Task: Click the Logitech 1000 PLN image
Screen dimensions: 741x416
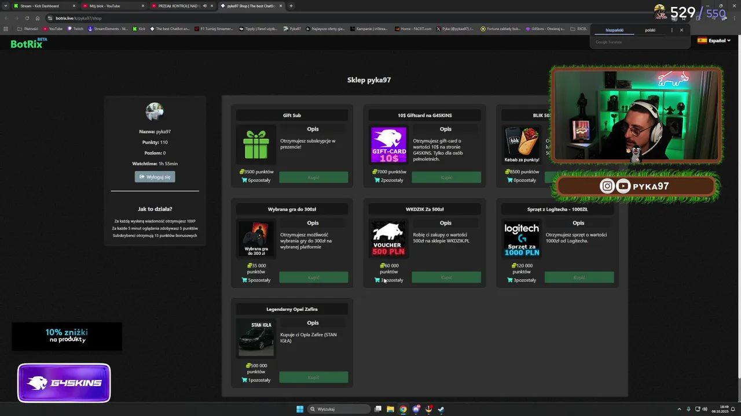Action: [x=522, y=239]
